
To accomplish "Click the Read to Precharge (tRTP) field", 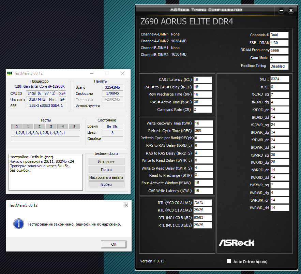I will pos(204,175).
